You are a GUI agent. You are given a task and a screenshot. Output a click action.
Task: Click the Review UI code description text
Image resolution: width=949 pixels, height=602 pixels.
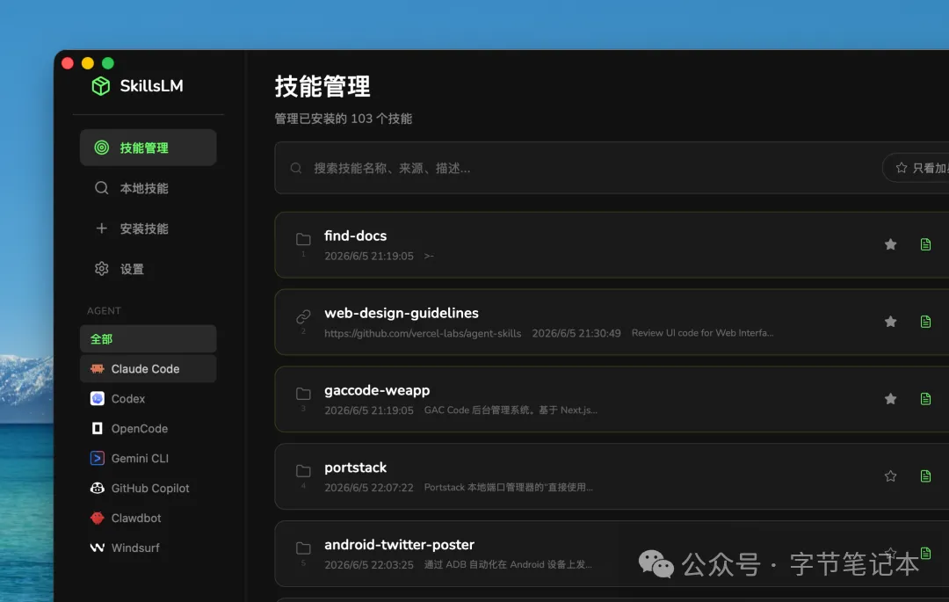pos(702,333)
